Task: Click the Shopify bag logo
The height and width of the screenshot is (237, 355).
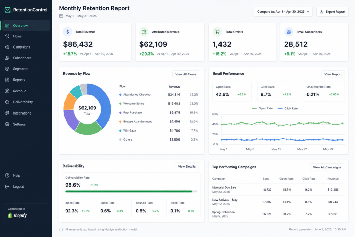Action: click(x=10, y=215)
